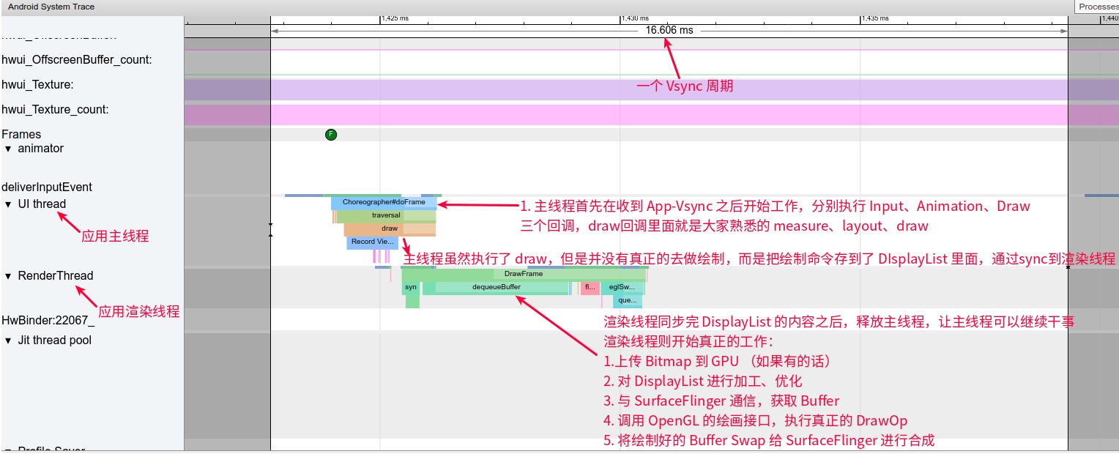Click the green F frame indicator circle
The image size is (1119, 454).
pyautogui.click(x=331, y=134)
